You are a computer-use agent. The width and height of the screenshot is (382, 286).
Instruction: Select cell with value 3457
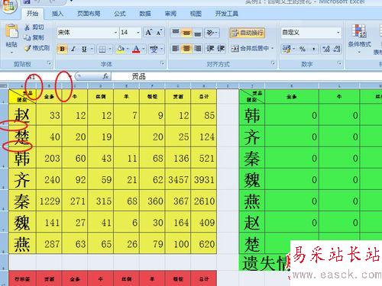178,179
